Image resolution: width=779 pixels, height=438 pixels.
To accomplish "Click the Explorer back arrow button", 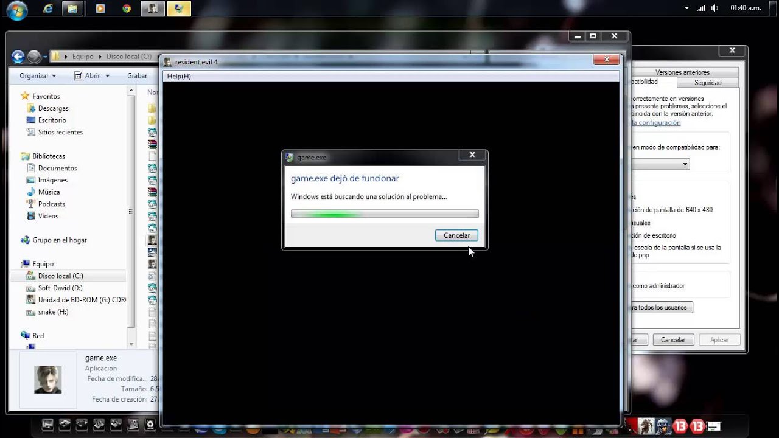I will pos(18,57).
